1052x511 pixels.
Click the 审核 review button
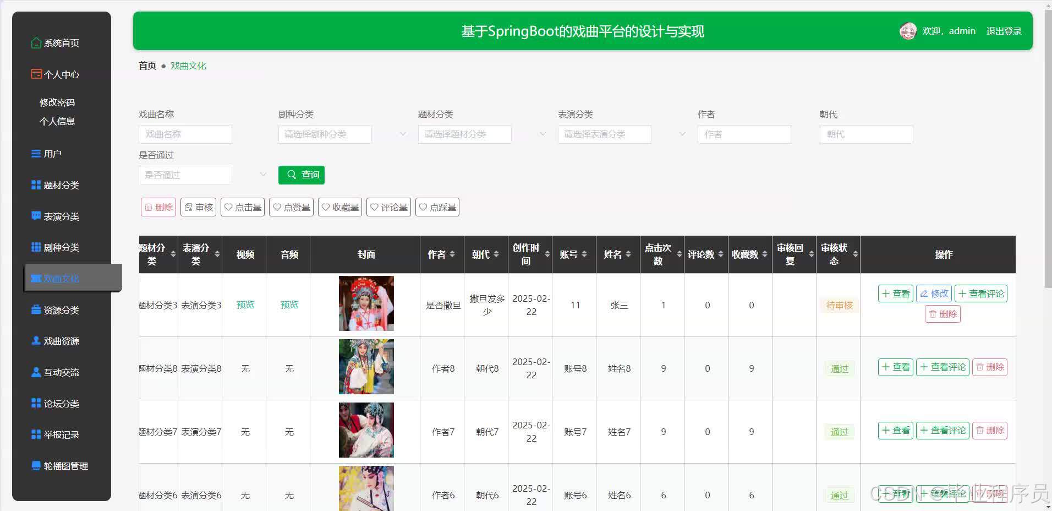pyautogui.click(x=198, y=207)
